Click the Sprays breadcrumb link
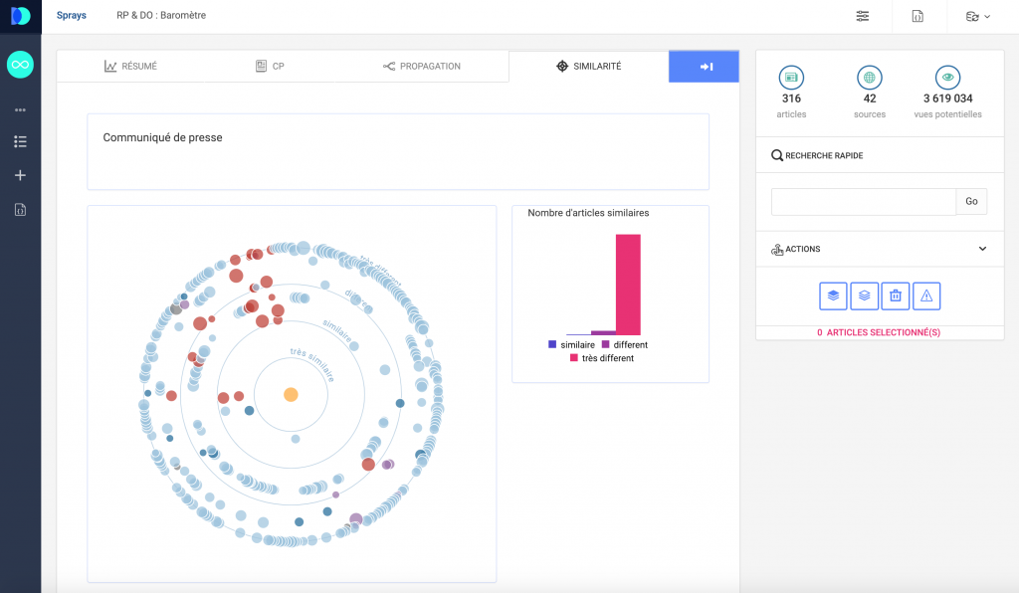 pyautogui.click(x=71, y=16)
